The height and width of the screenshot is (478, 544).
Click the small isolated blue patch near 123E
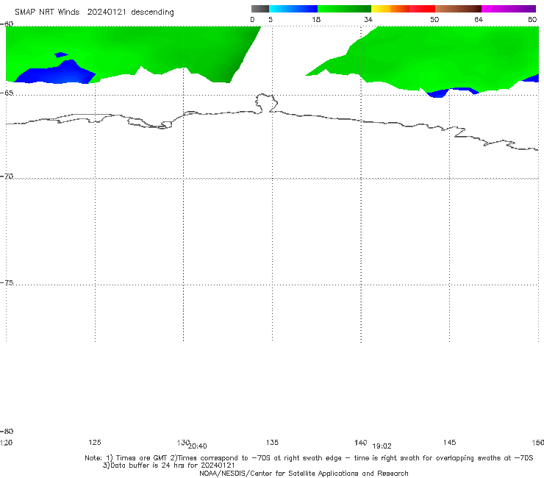click(62, 54)
